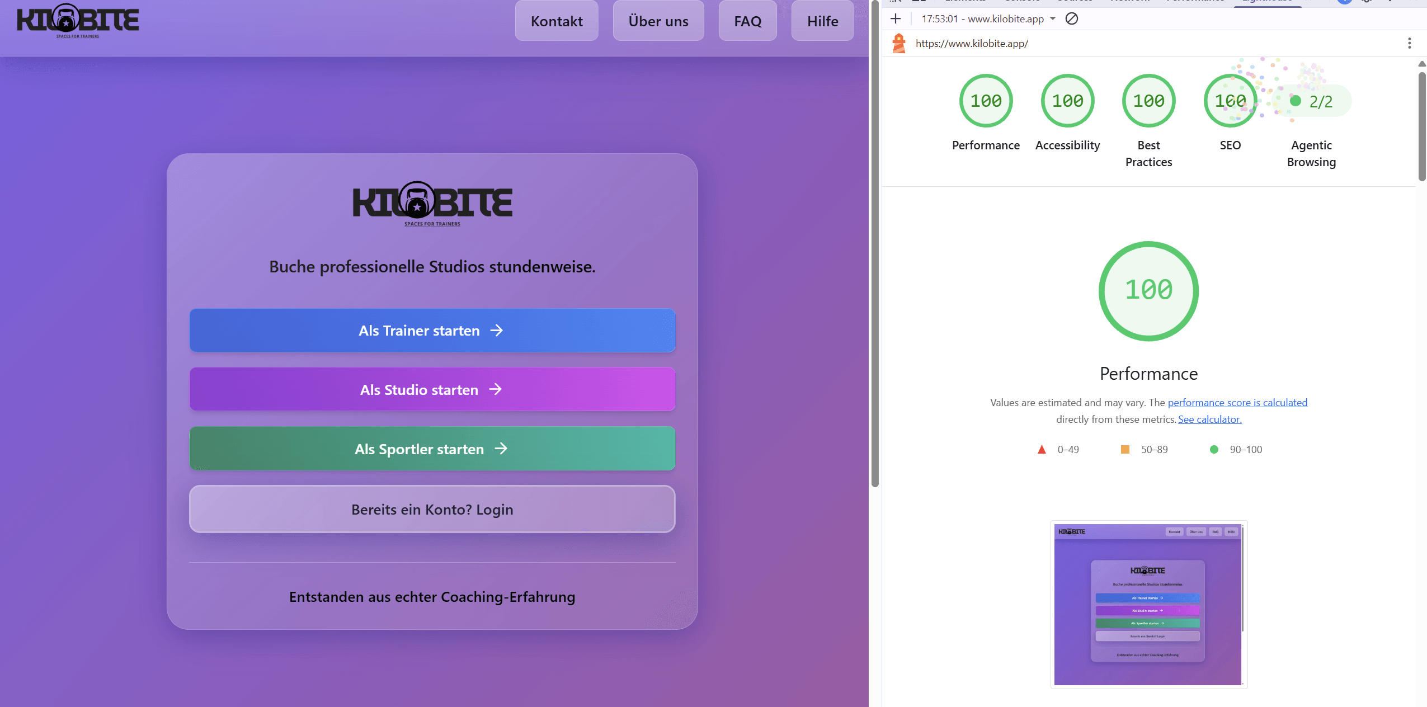Click the Performance heading below the large gauge
Viewport: 1427px width, 707px height.
1149,374
